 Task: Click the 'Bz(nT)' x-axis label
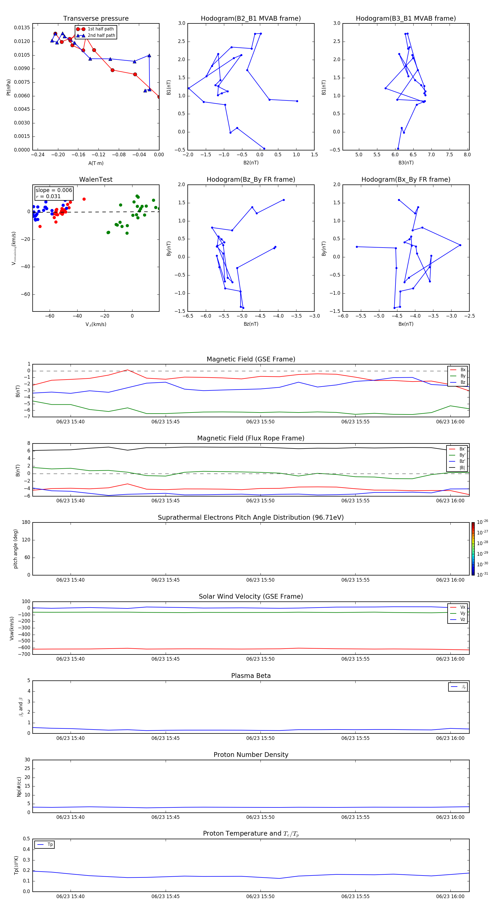(x=251, y=324)
